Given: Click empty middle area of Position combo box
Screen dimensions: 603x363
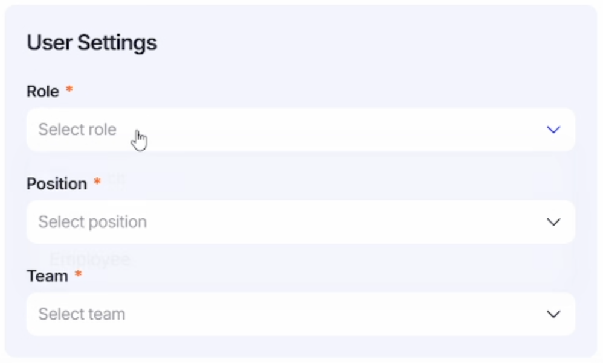Looking at the screenshot, I should (332, 222).
